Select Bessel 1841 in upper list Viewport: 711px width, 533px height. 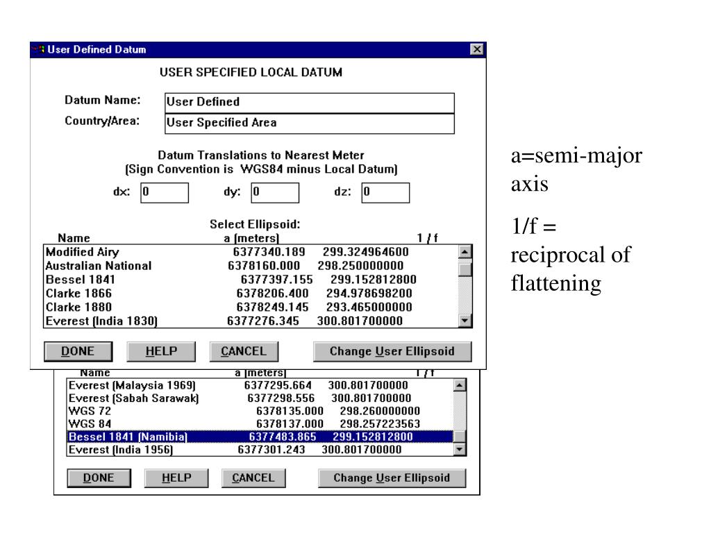251,280
